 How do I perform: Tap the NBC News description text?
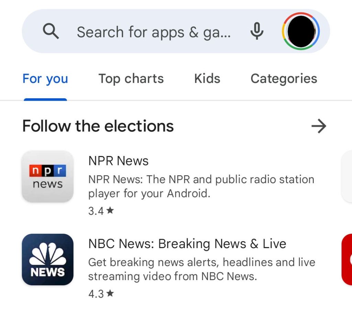pyautogui.click(x=202, y=269)
